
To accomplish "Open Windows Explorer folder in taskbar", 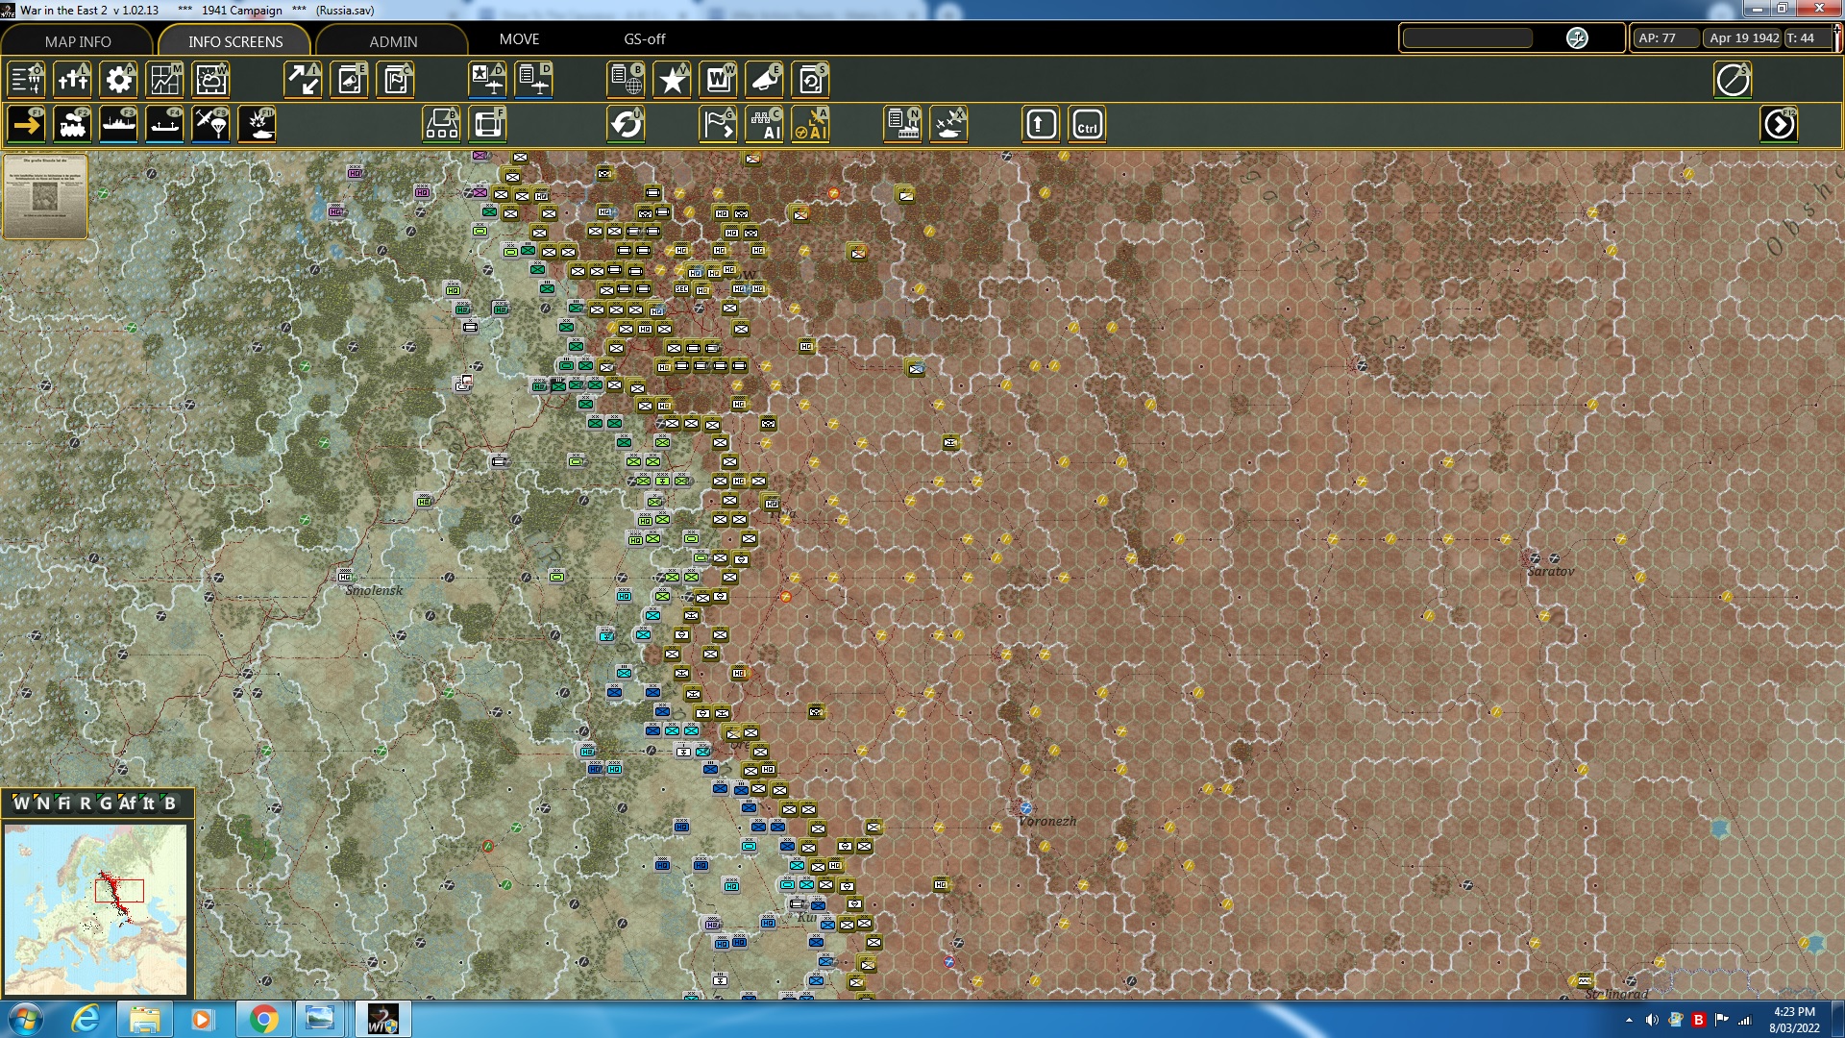I will click(144, 1019).
